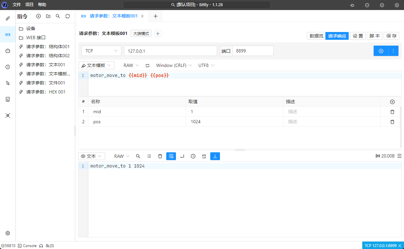Delete the pos parameter row
The width and height of the screenshot is (404, 249).
click(x=392, y=122)
